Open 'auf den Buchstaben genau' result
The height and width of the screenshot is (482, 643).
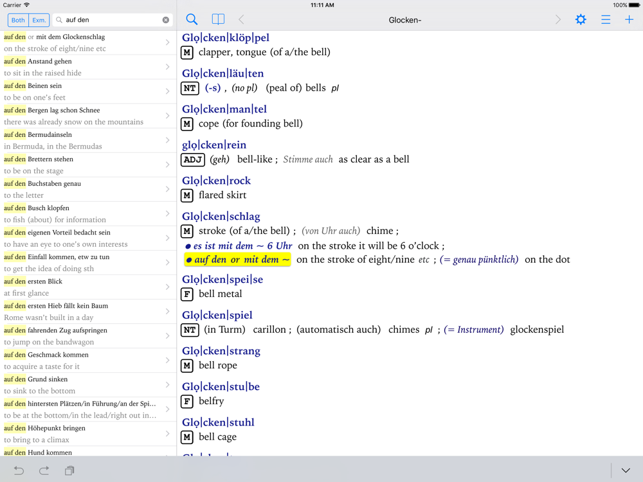click(x=88, y=190)
